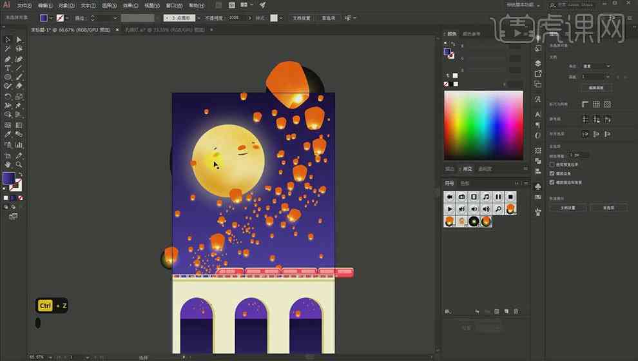Select the Artboard tool

[x=8, y=155]
